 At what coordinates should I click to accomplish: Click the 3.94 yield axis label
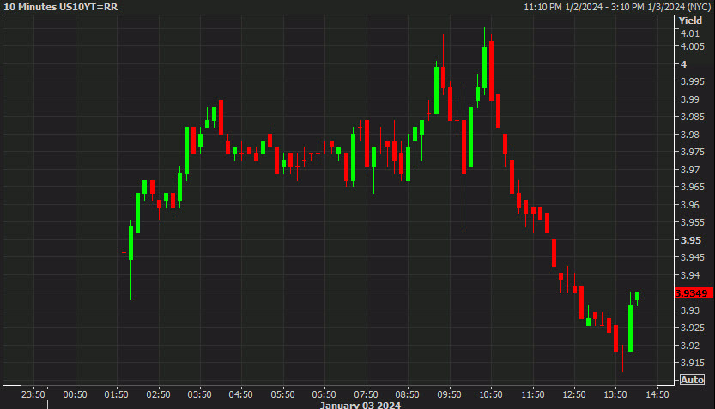(x=690, y=274)
